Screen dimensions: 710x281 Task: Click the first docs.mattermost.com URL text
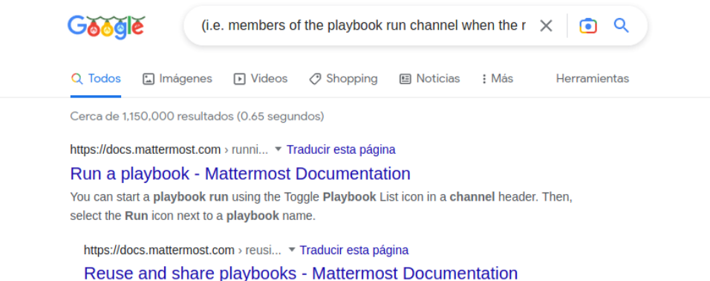click(x=146, y=149)
